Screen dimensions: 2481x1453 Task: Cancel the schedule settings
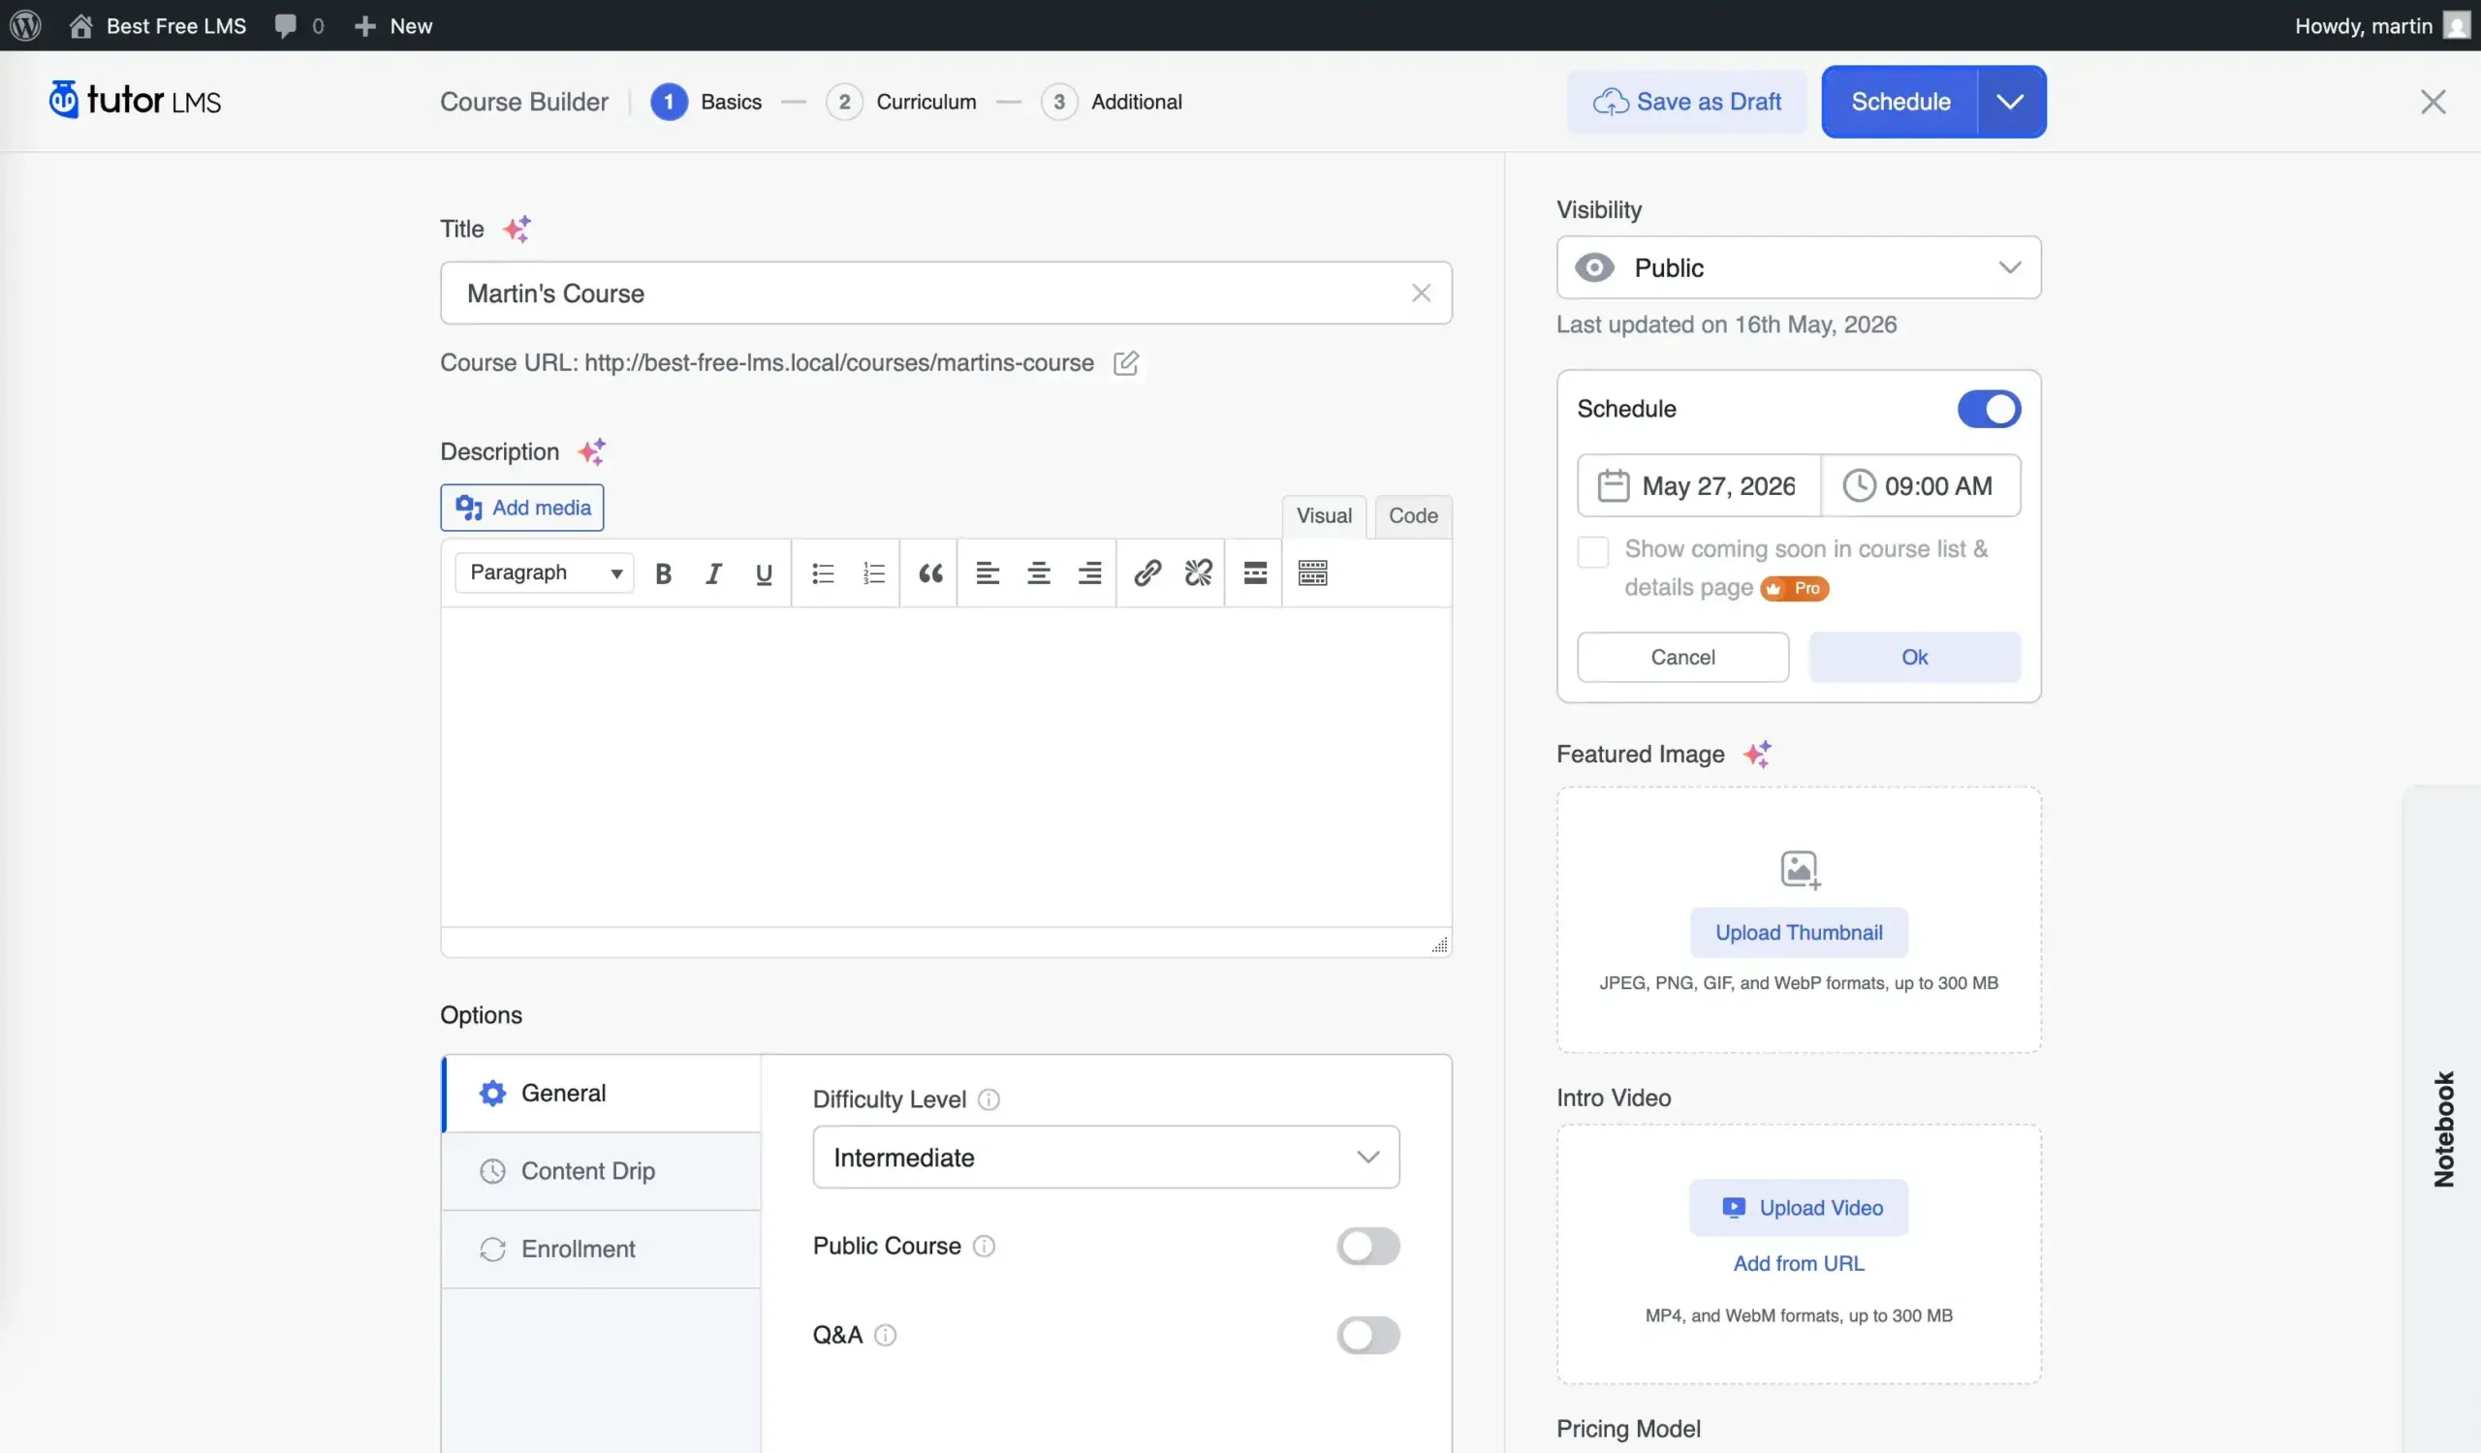click(x=1682, y=657)
